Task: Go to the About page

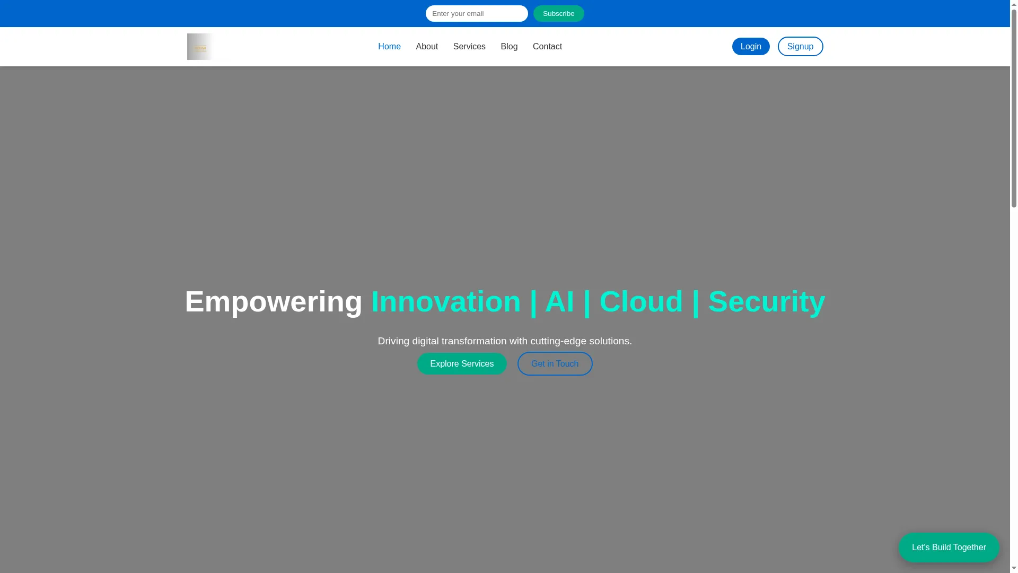Action: [427, 47]
